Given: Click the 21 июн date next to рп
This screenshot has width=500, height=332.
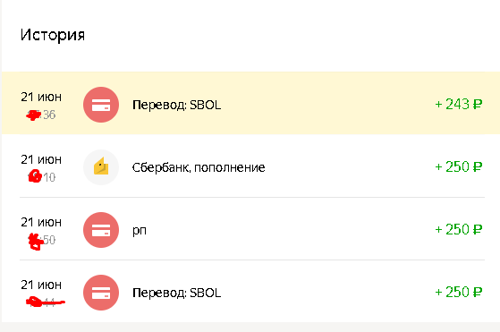Looking at the screenshot, I should [x=41, y=222].
